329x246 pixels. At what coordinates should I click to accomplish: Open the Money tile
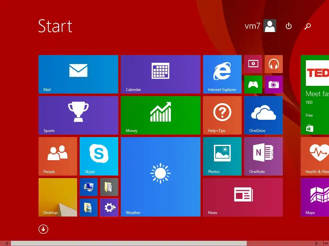click(x=161, y=115)
